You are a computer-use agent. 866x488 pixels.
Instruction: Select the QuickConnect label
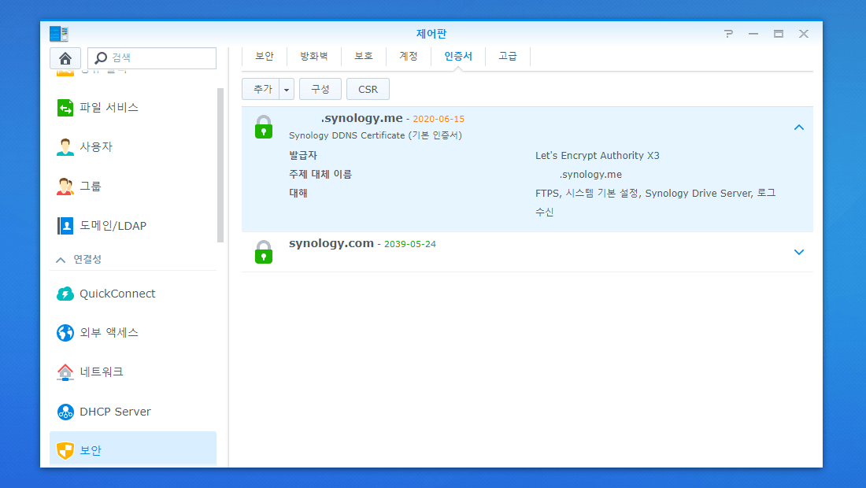[117, 294]
